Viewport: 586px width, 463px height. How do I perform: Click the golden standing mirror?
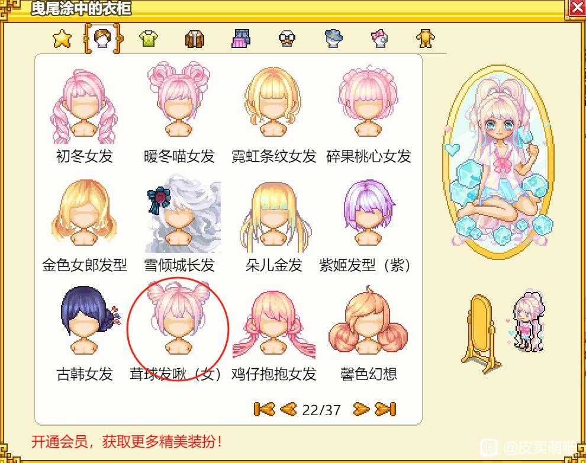pos(481,333)
